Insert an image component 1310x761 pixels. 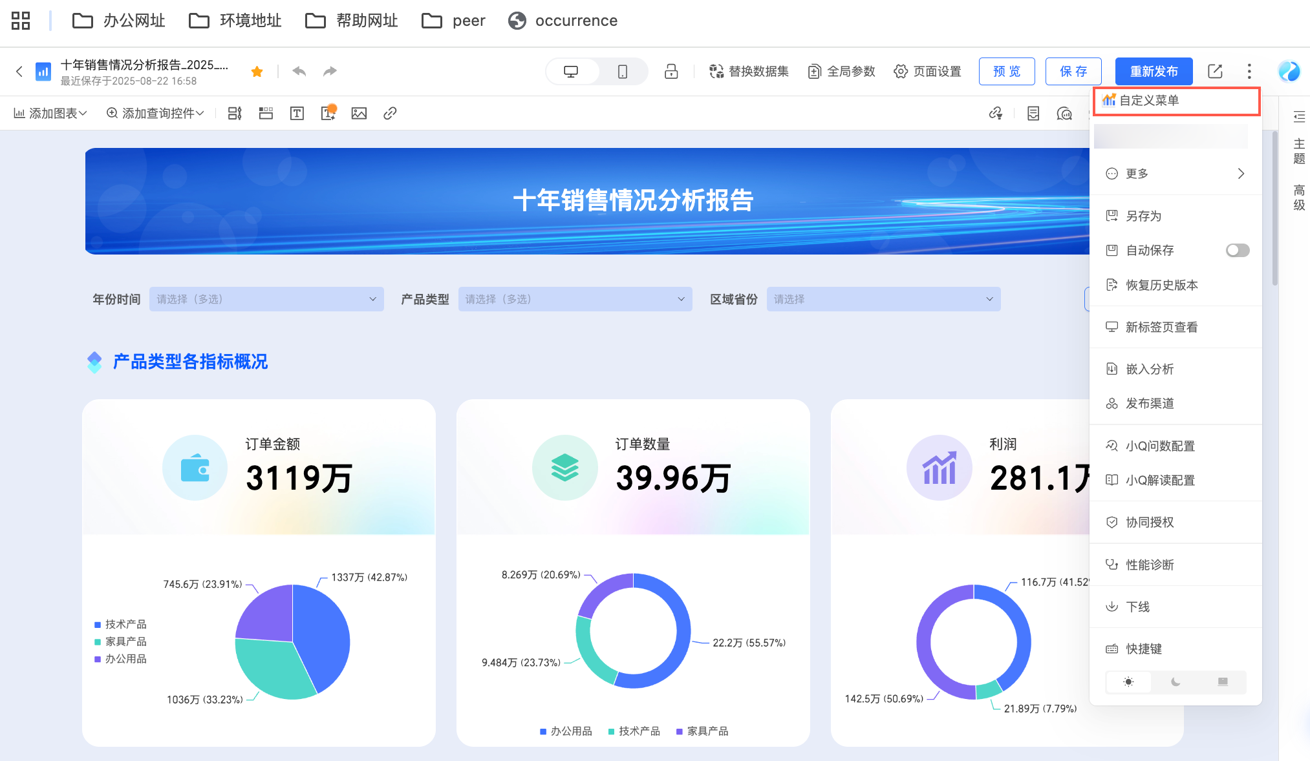click(x=359, y=114)
